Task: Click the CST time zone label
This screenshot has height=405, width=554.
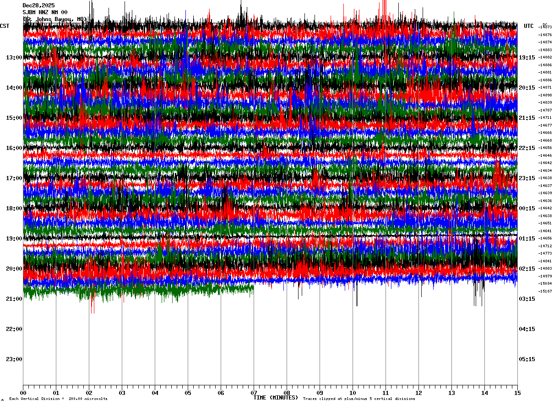Action: (x=5, y=26)
